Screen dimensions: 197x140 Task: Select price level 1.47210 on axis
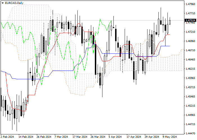[x=191, y=32]
